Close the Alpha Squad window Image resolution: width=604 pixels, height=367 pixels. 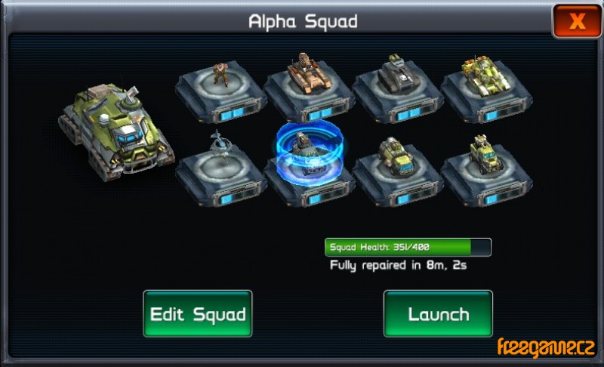tap(577, 21)
